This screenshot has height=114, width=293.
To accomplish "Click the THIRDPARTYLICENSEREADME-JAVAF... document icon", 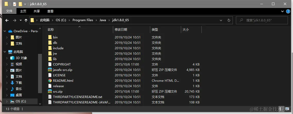I will point(50,102).
